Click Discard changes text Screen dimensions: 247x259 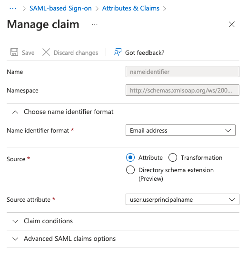pos(76,52)
